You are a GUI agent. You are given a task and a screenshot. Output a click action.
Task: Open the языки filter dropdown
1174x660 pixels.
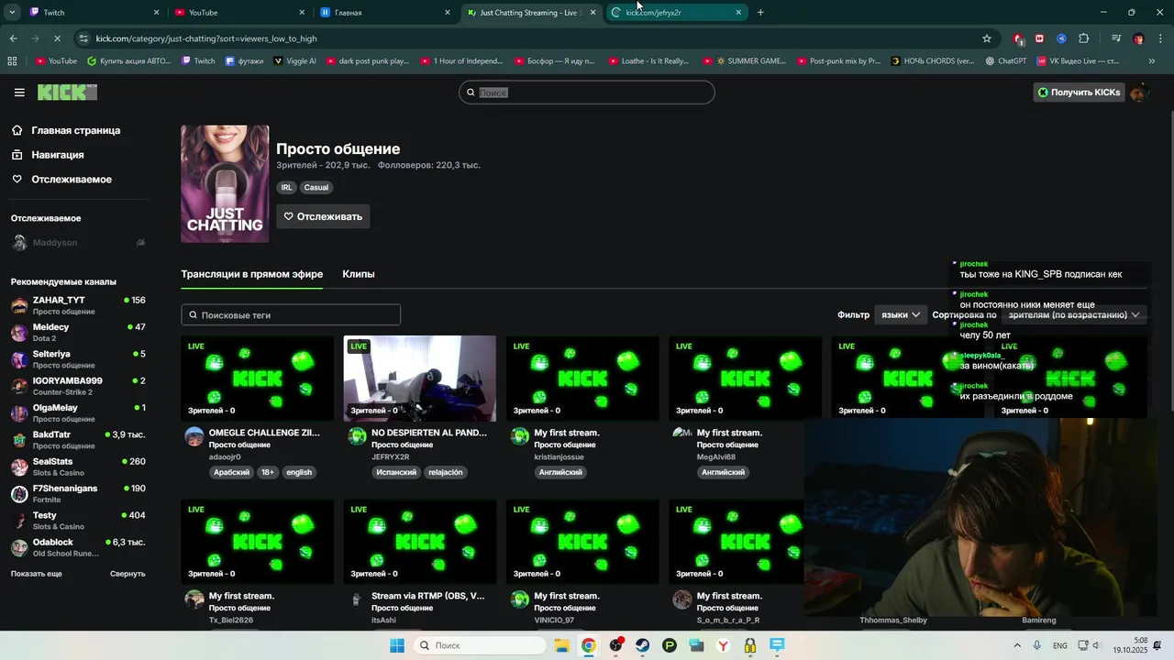point(901,314)
